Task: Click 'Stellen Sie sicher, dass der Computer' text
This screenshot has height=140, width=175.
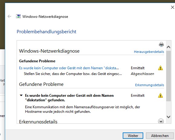Action: click(73, 74)
